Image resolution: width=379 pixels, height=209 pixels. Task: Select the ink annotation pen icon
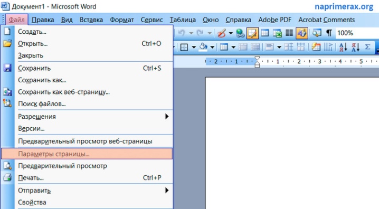click(221, 33)
